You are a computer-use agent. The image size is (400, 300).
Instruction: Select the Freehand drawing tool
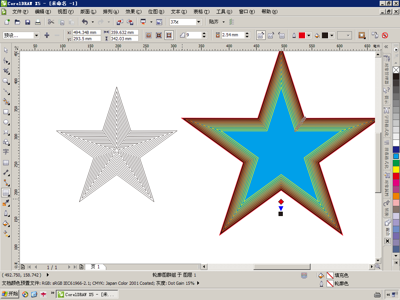click(x=6, y=91)
